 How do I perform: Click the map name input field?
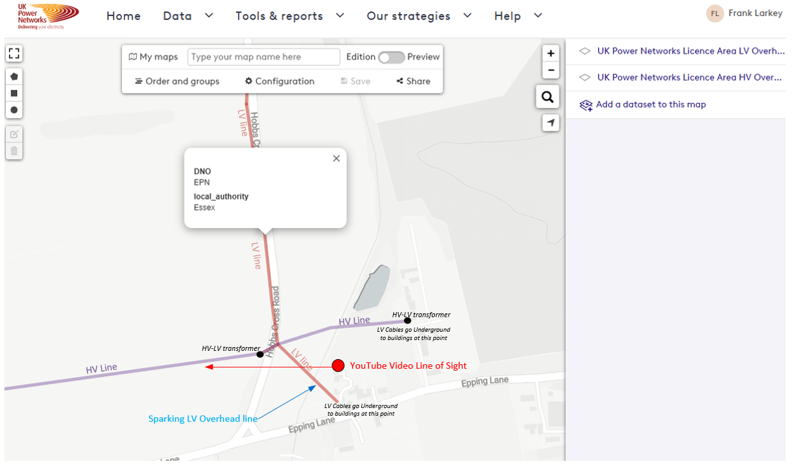264,57
